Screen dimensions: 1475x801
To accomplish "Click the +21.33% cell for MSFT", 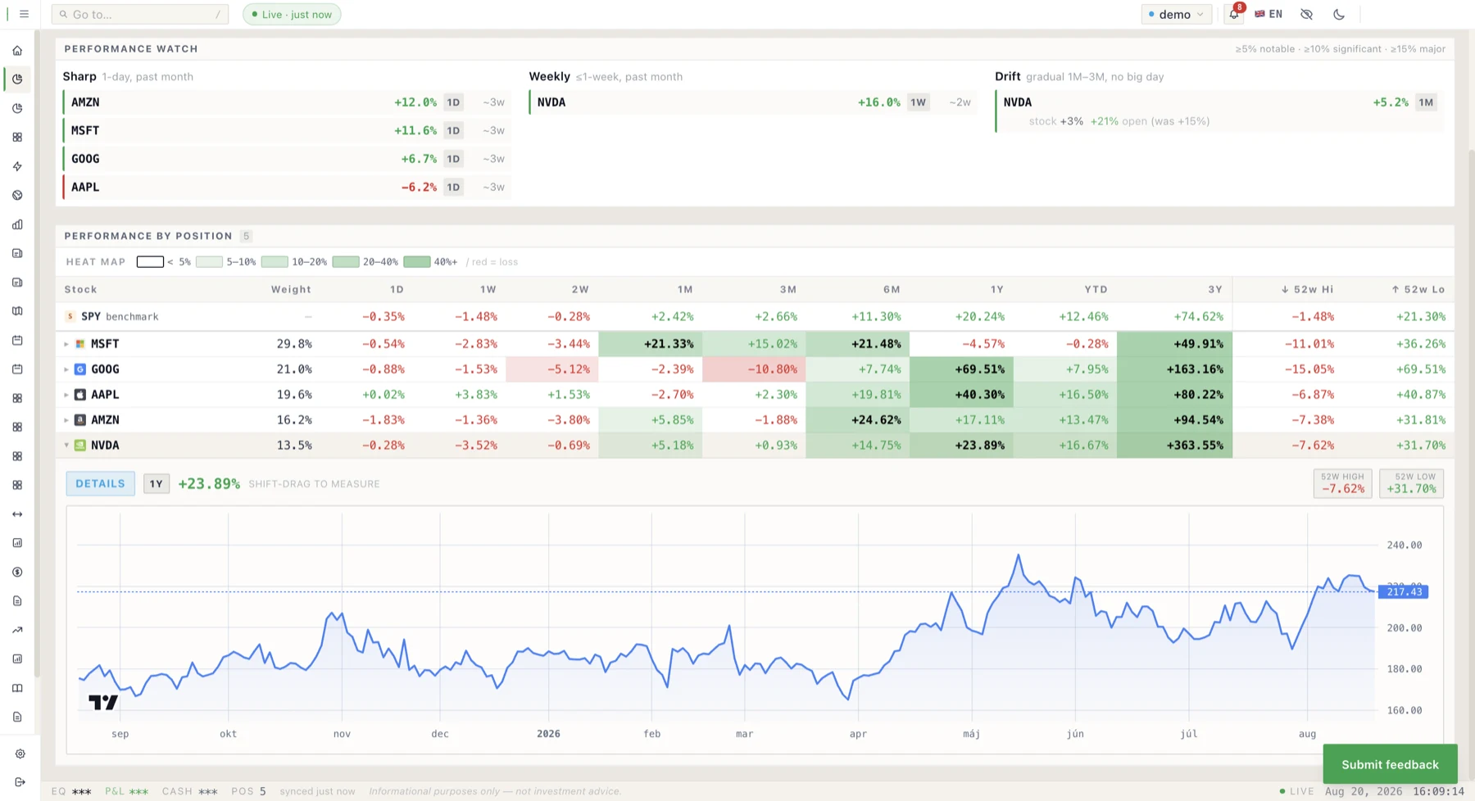I will coord(650,344).
